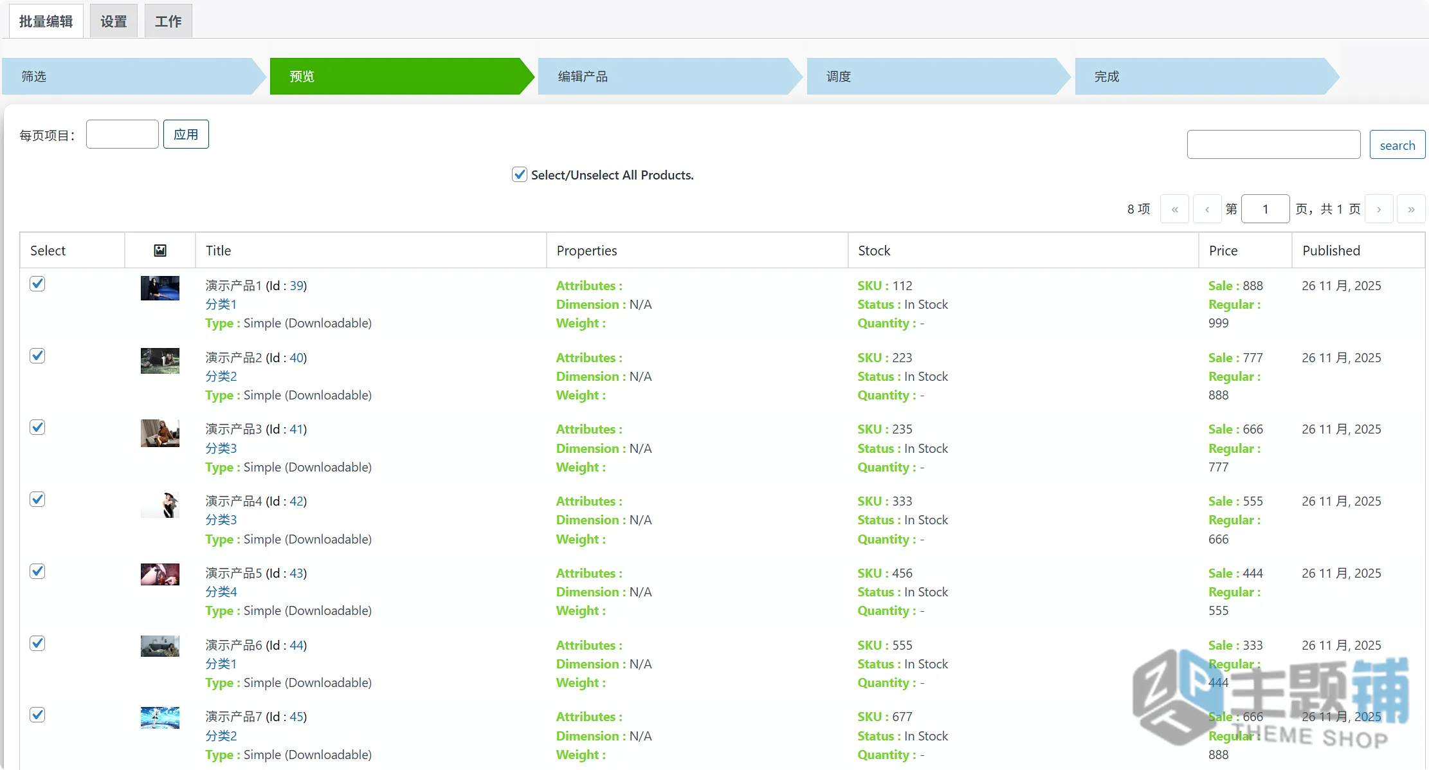Viewport: 1429px width, 770px height.
Task: Click SKU value 235
Action: pos(902,429)
